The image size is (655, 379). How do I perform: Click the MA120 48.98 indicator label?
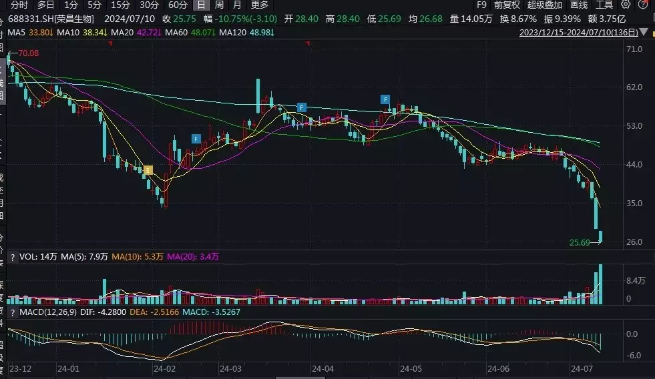pos(246,33)
